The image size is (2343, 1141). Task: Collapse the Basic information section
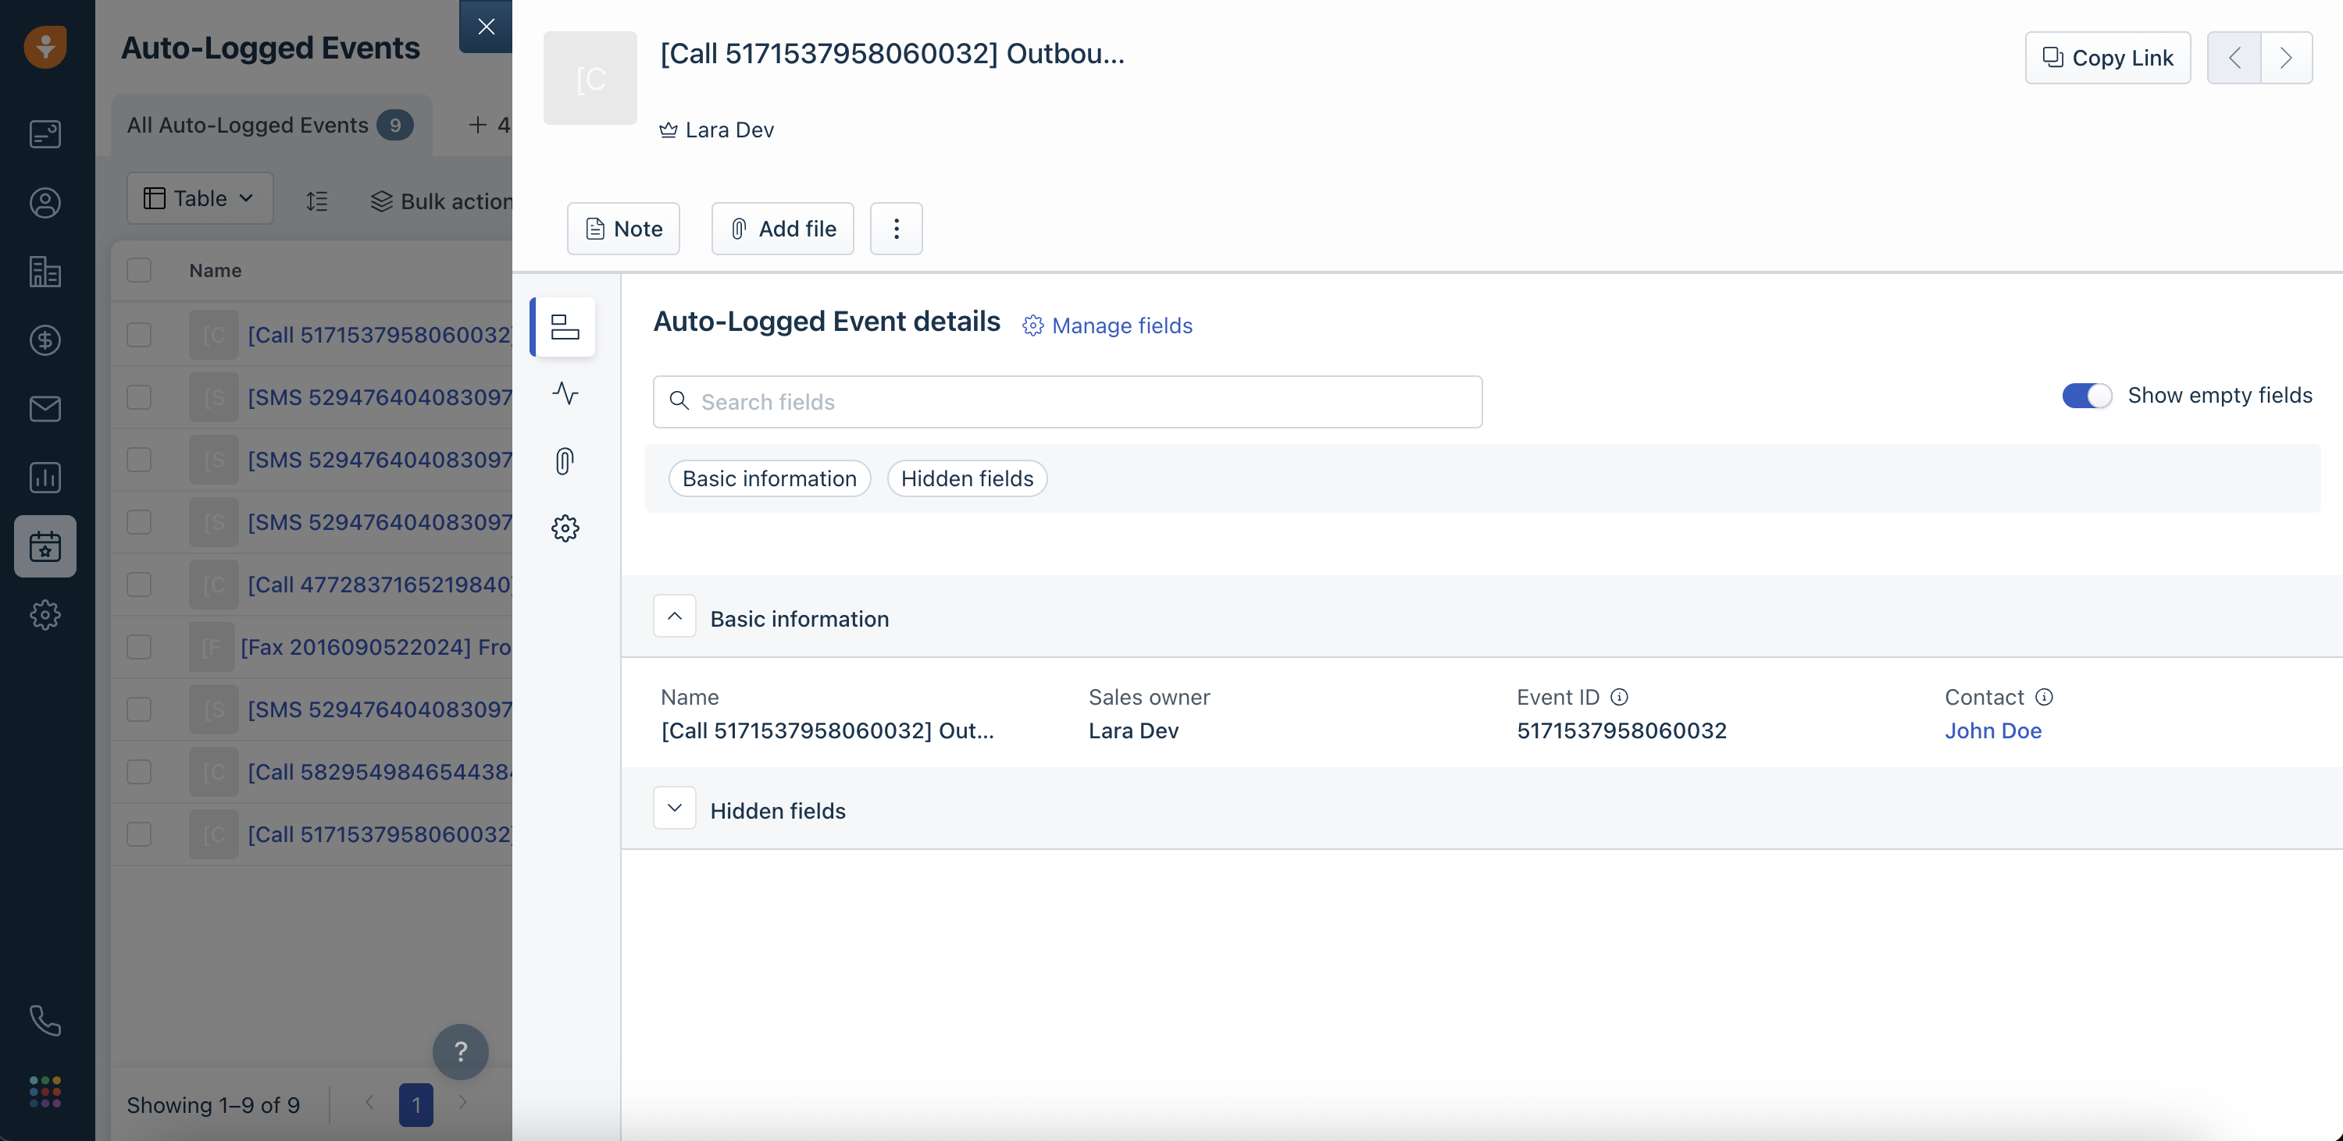(674, 617)
